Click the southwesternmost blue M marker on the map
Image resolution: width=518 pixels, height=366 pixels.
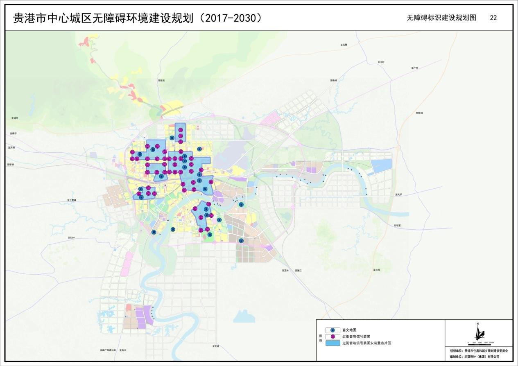pyautogui.click(x=154, y=232)
